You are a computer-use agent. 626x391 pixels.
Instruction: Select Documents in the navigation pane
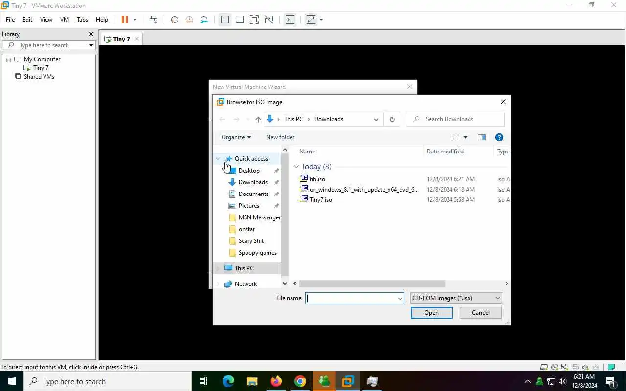(253, 194)
